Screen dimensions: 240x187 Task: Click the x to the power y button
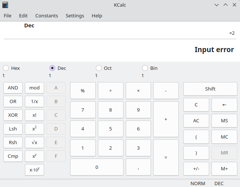[34, 156]
